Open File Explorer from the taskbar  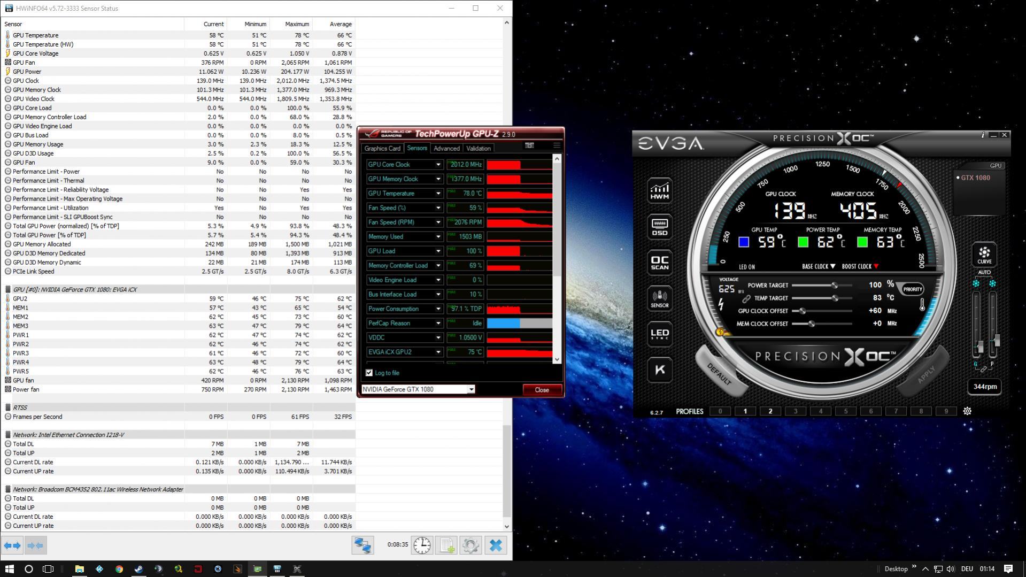(79, 569)
